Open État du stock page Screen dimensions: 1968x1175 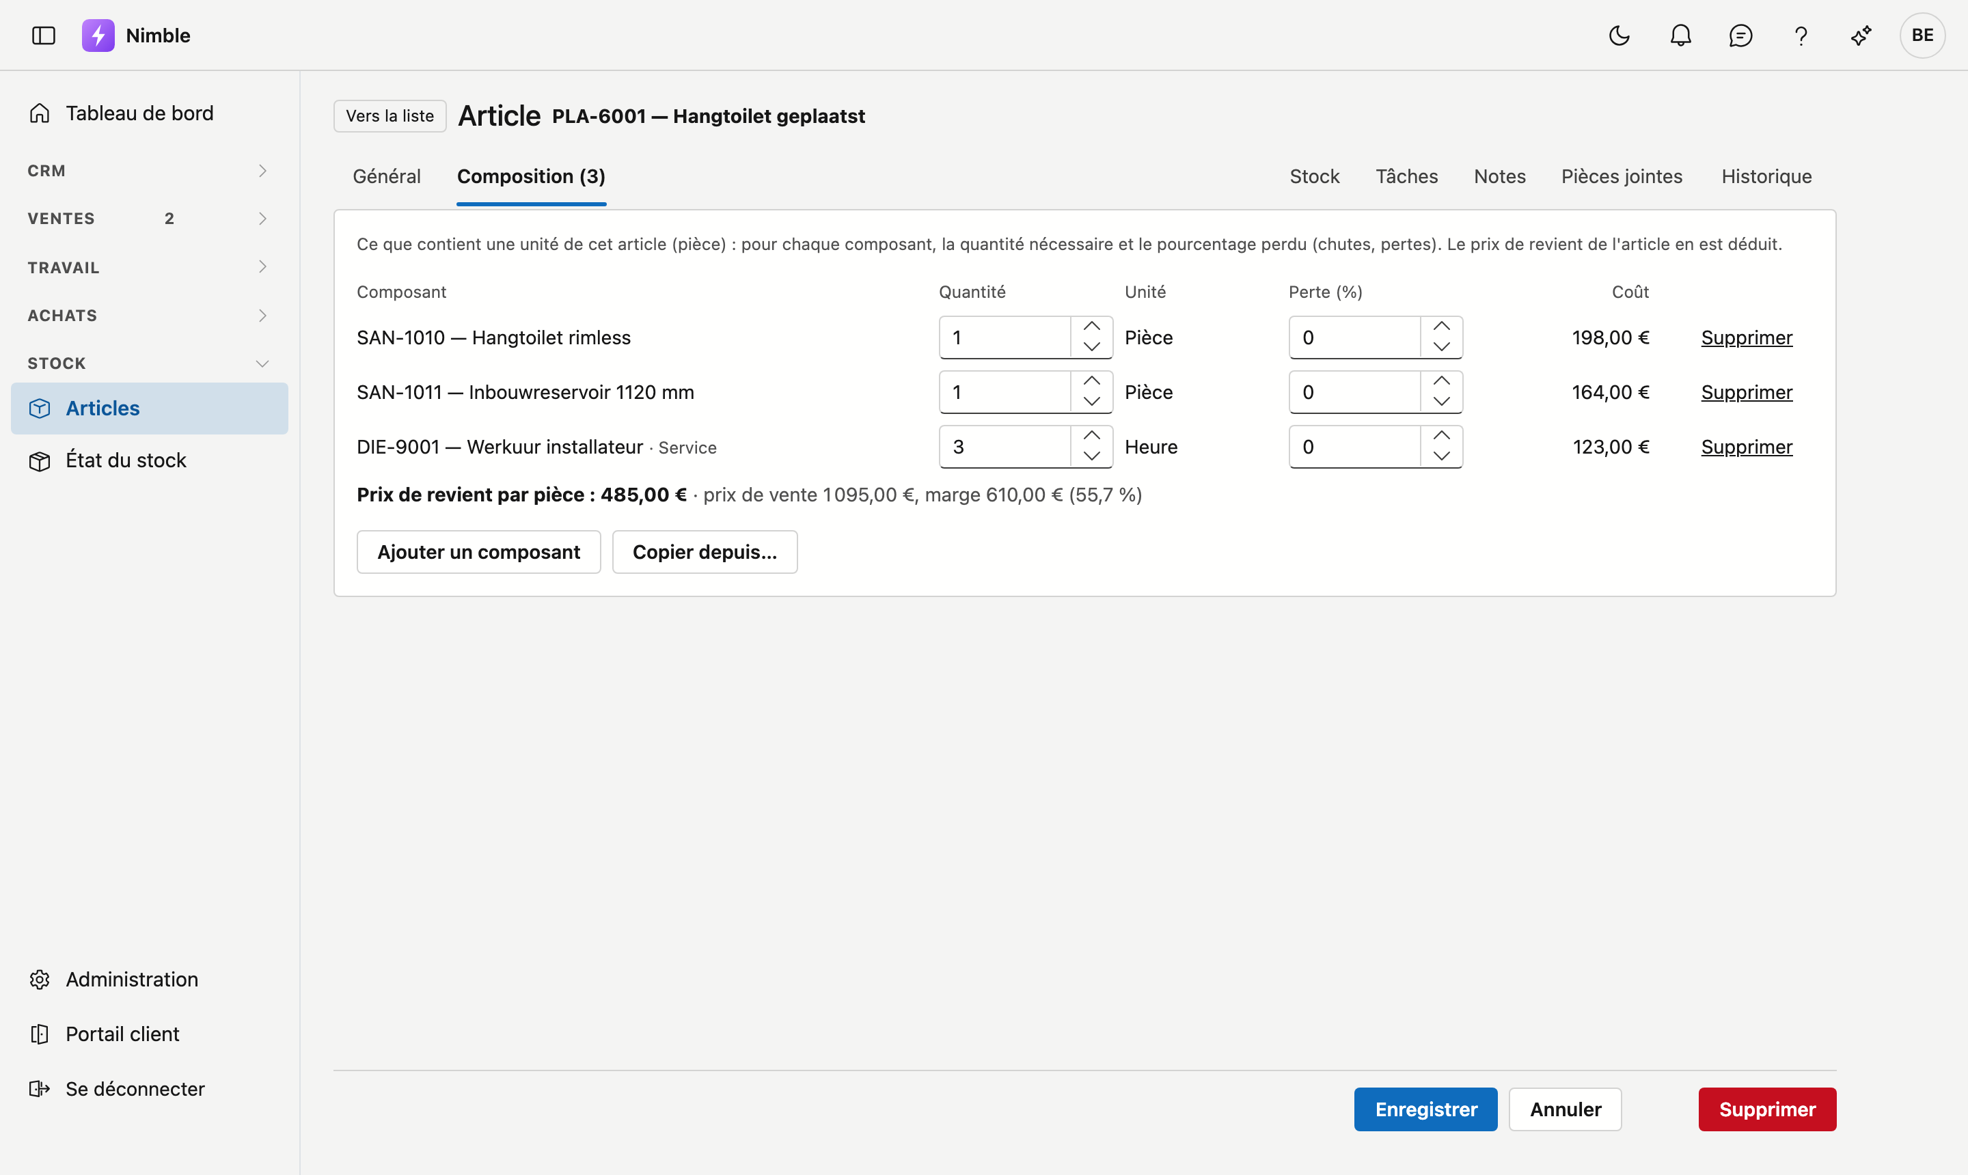point(150,460)
